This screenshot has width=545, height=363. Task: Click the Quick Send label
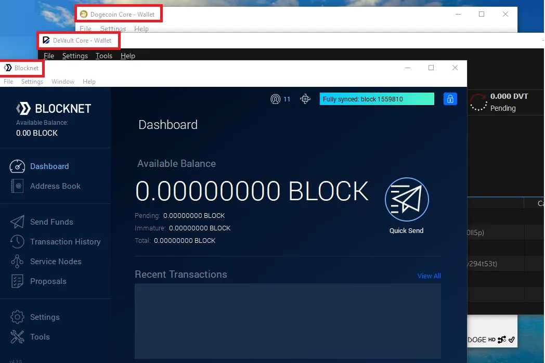[x=406, y=230]
